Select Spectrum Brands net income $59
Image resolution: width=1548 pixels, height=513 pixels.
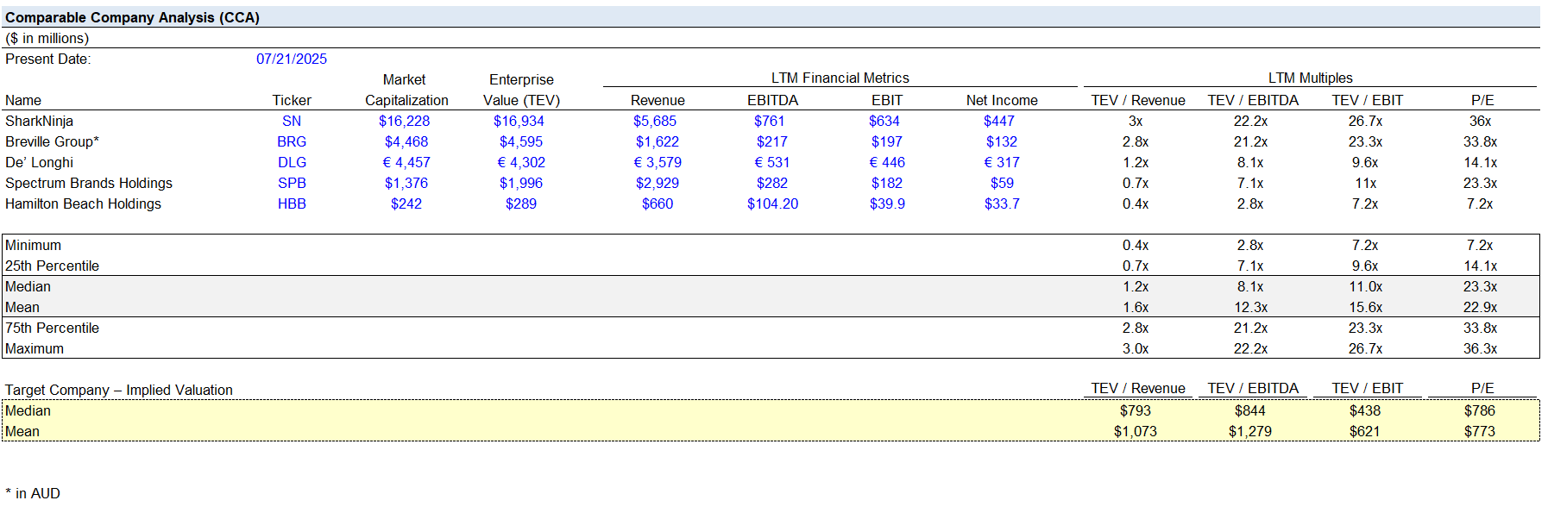click(x=1002, y=183)
